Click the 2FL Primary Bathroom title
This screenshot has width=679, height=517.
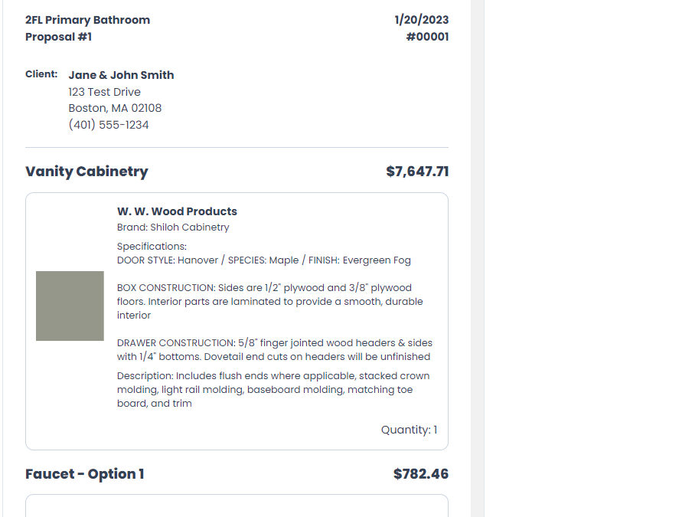pyautogui.click(x=87, y=20)
